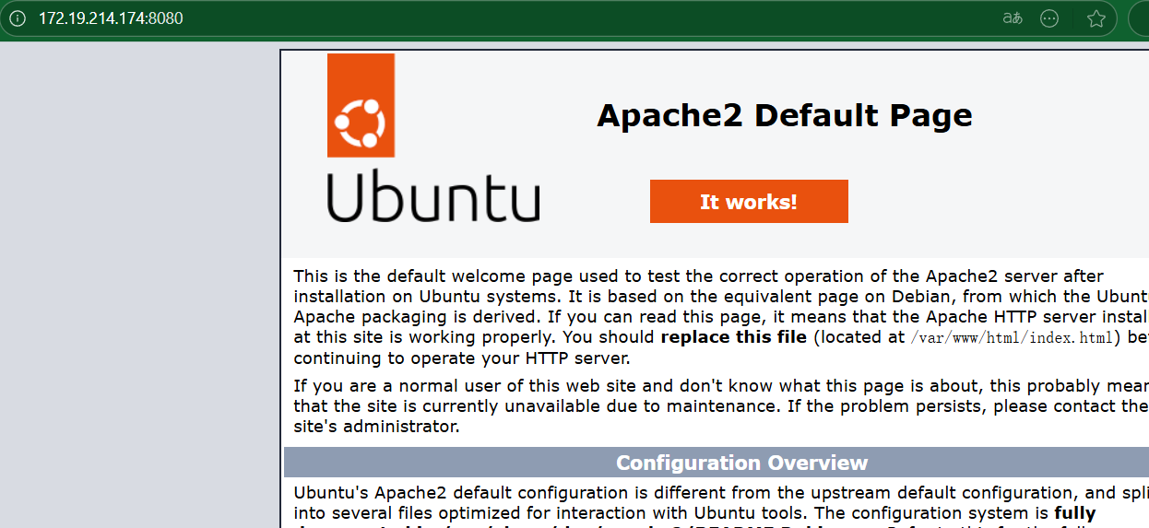Open the circled ellipsis options icon
This screenshot has width=1149, height=528.
1049,18
